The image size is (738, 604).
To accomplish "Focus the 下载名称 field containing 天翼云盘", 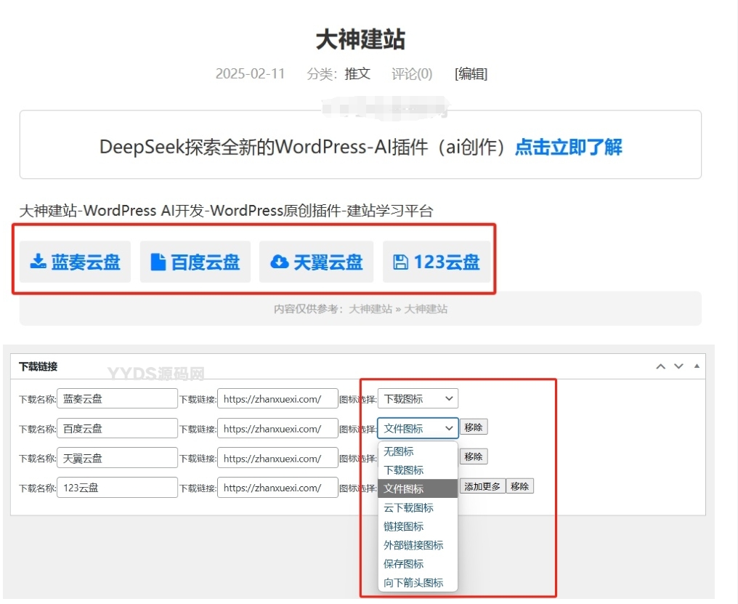I will [117, 458].
